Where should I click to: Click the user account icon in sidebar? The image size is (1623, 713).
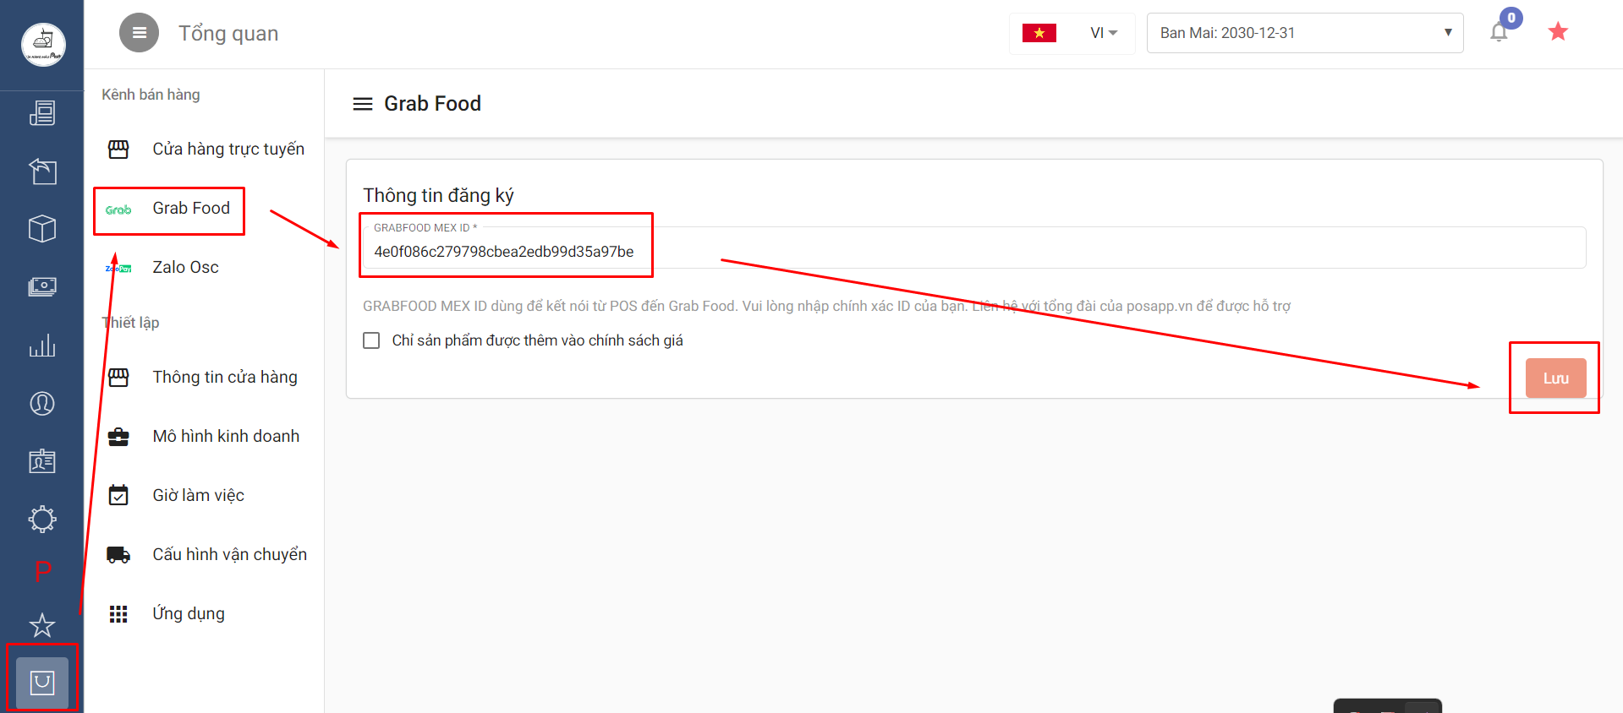click(x=42, y=404)
